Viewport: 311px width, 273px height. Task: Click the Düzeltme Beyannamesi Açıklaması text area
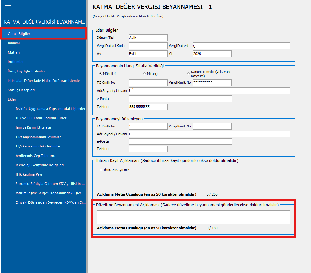194,217
